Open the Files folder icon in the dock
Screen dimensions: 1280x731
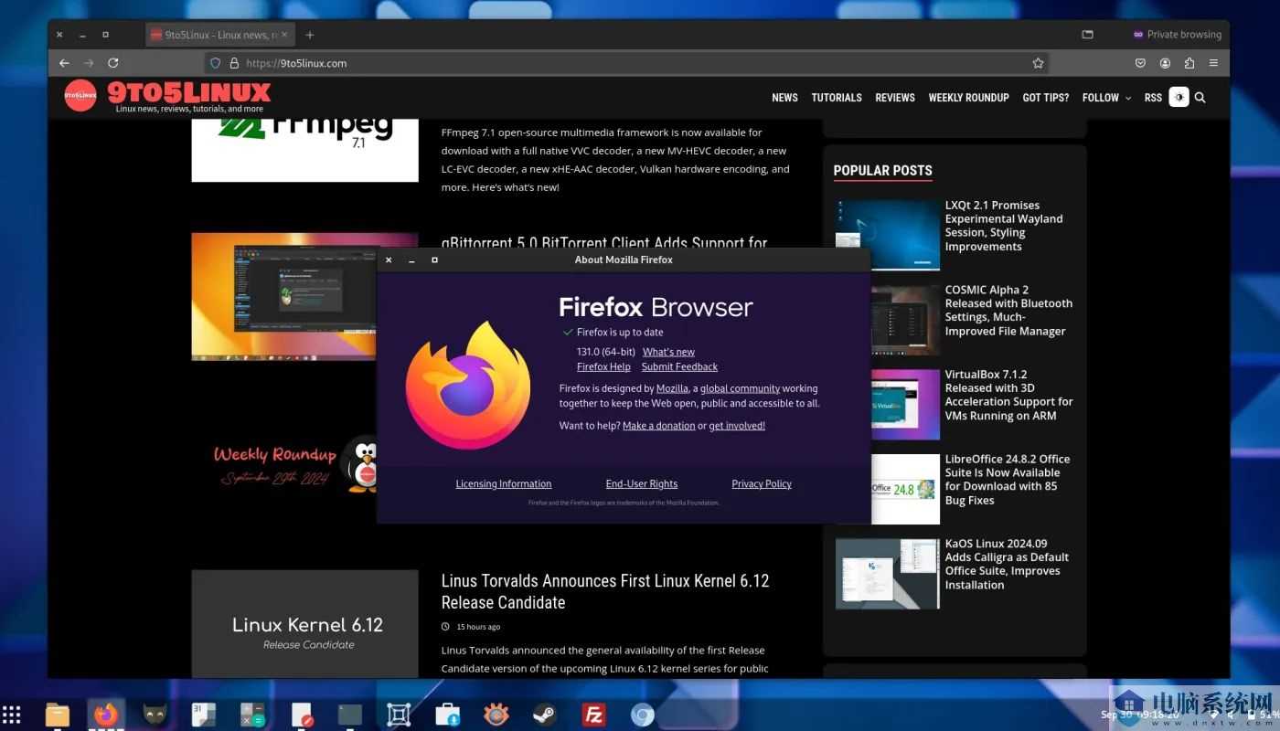(x=58, y=714)
